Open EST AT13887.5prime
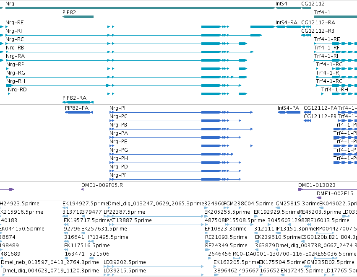Image resolution: width=357 pixels, height=277 pixels. coord(130,220)
